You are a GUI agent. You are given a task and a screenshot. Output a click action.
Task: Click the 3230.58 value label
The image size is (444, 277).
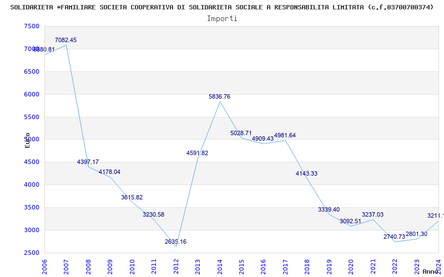(154, 215)
